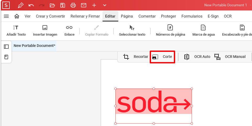Expand quick access toolbar chevron
Viewport: 252px width, 126px height.
pos(105,5)
